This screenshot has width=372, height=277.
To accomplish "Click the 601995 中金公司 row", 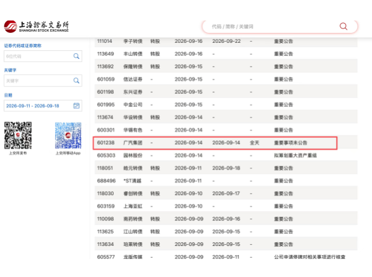I will (226, 105).
